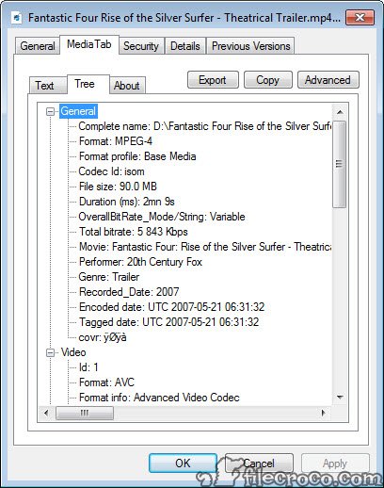The height and width of the screenshot is (488, 384).
Task: Collapse the Video tree node
Action: click(x=50, y=352)
